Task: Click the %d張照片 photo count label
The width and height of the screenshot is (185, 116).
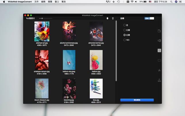Action: [30, 18]
